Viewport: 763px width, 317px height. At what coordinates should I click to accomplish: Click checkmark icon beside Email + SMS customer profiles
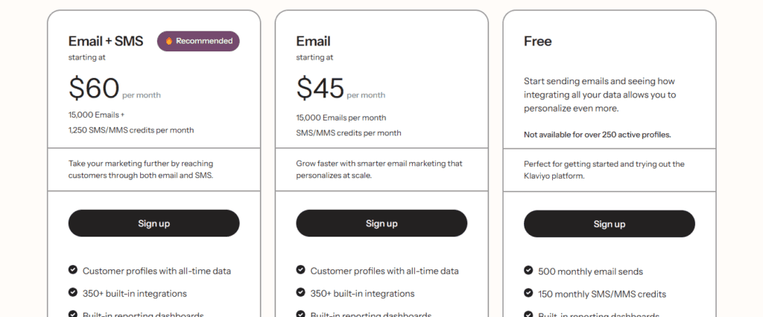72,270
